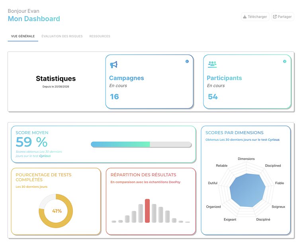Click the Cyrious link under Score Moyen

(x=45, y=156)
